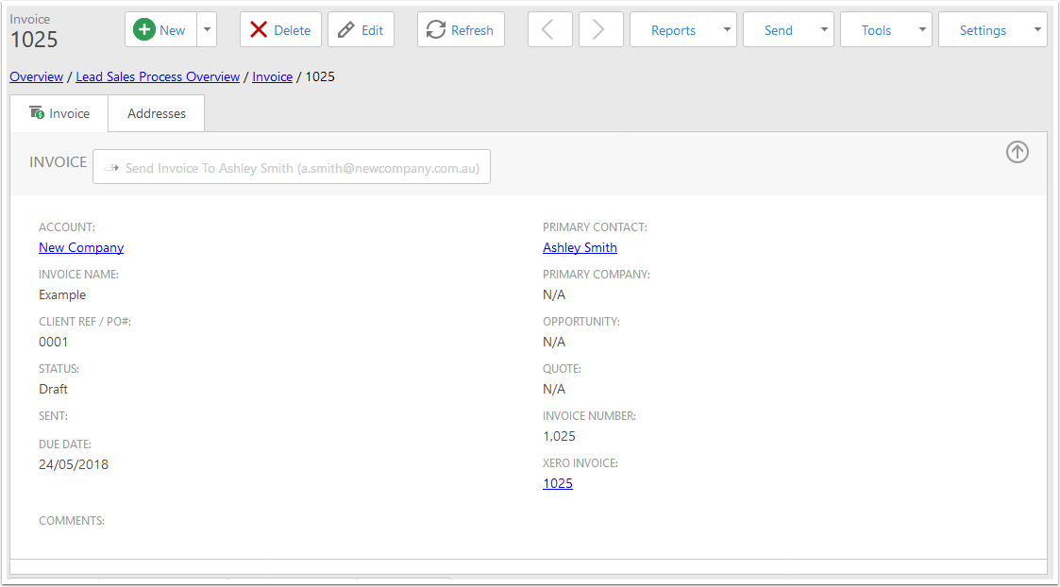Open Lead Sales Process Overview breadcrumb
1060x587 pixels.
(x=158, y=77)
